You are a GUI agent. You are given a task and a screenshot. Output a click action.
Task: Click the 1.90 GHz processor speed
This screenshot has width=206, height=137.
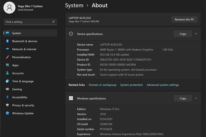click(x=168, y=50)
